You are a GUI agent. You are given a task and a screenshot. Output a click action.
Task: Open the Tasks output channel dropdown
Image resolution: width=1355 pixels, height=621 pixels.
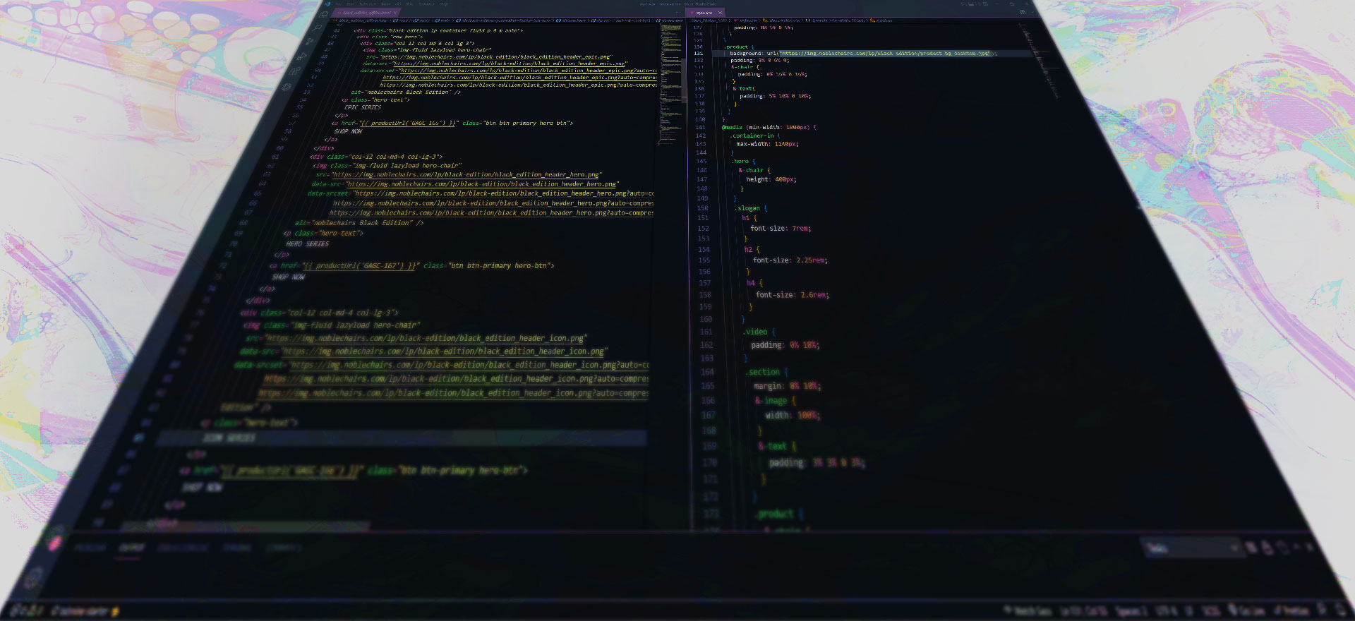(x=1191, y=548)
